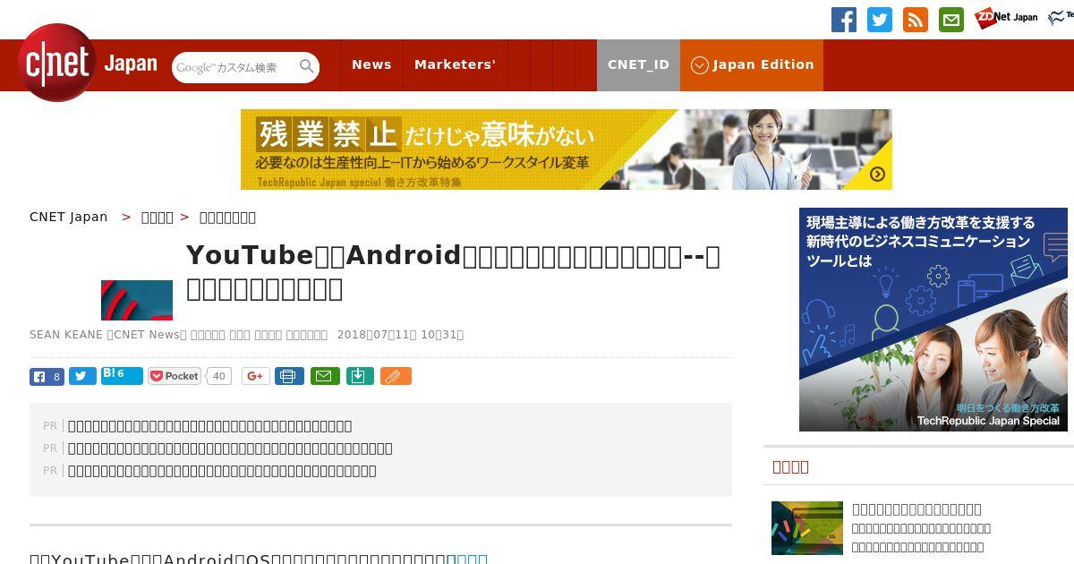Open the orange RSS feed icon
This screenshot has width=1074, height=564.
point(916,20)
